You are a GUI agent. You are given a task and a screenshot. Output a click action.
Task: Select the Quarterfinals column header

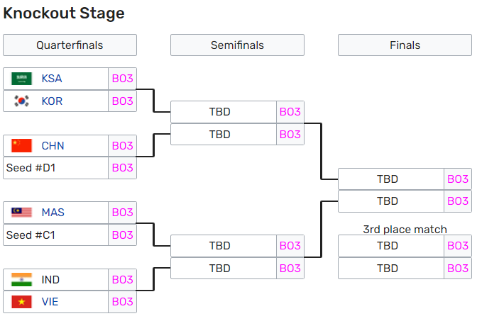(x=70, y=45)
